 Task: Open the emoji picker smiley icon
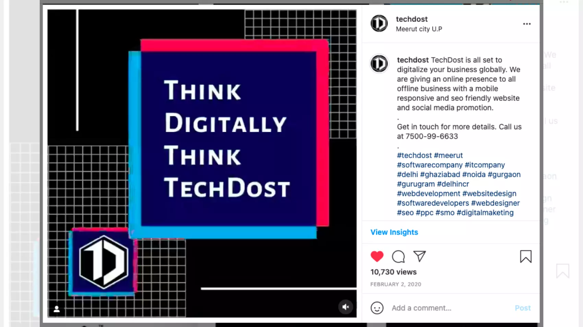tap(377, 308)
